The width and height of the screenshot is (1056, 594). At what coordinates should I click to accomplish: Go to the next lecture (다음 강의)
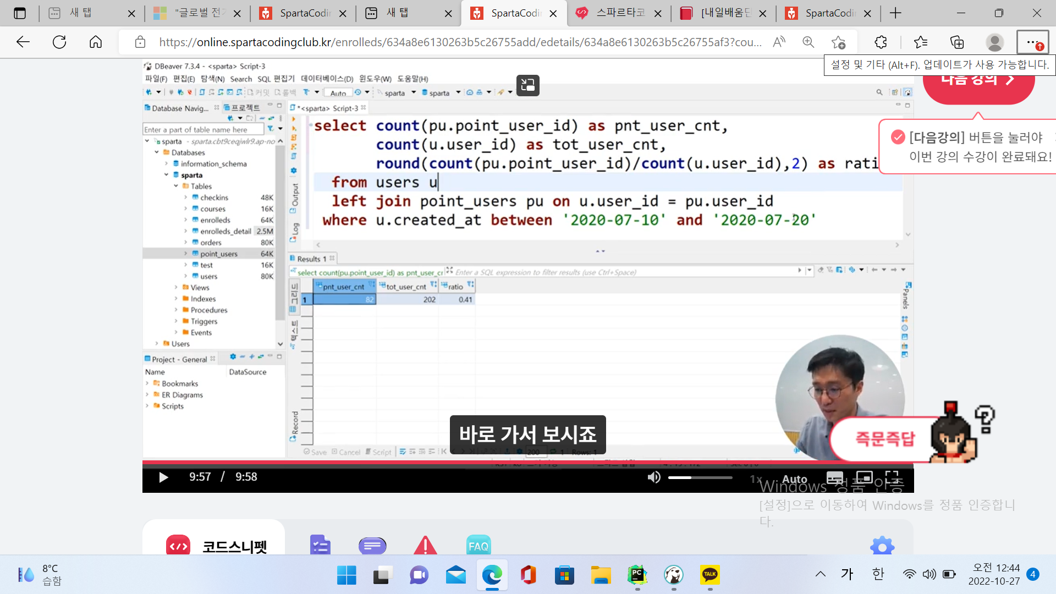click(978, 82)
